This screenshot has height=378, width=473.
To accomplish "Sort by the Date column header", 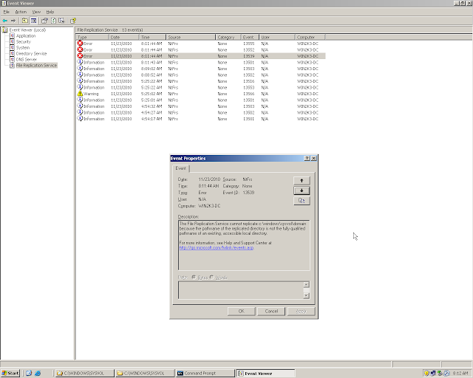I will pos(123,38).
